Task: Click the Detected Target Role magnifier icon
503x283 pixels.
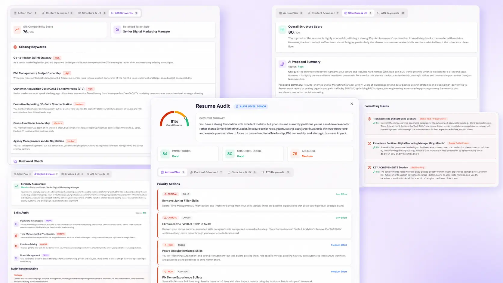Action: 117,29
